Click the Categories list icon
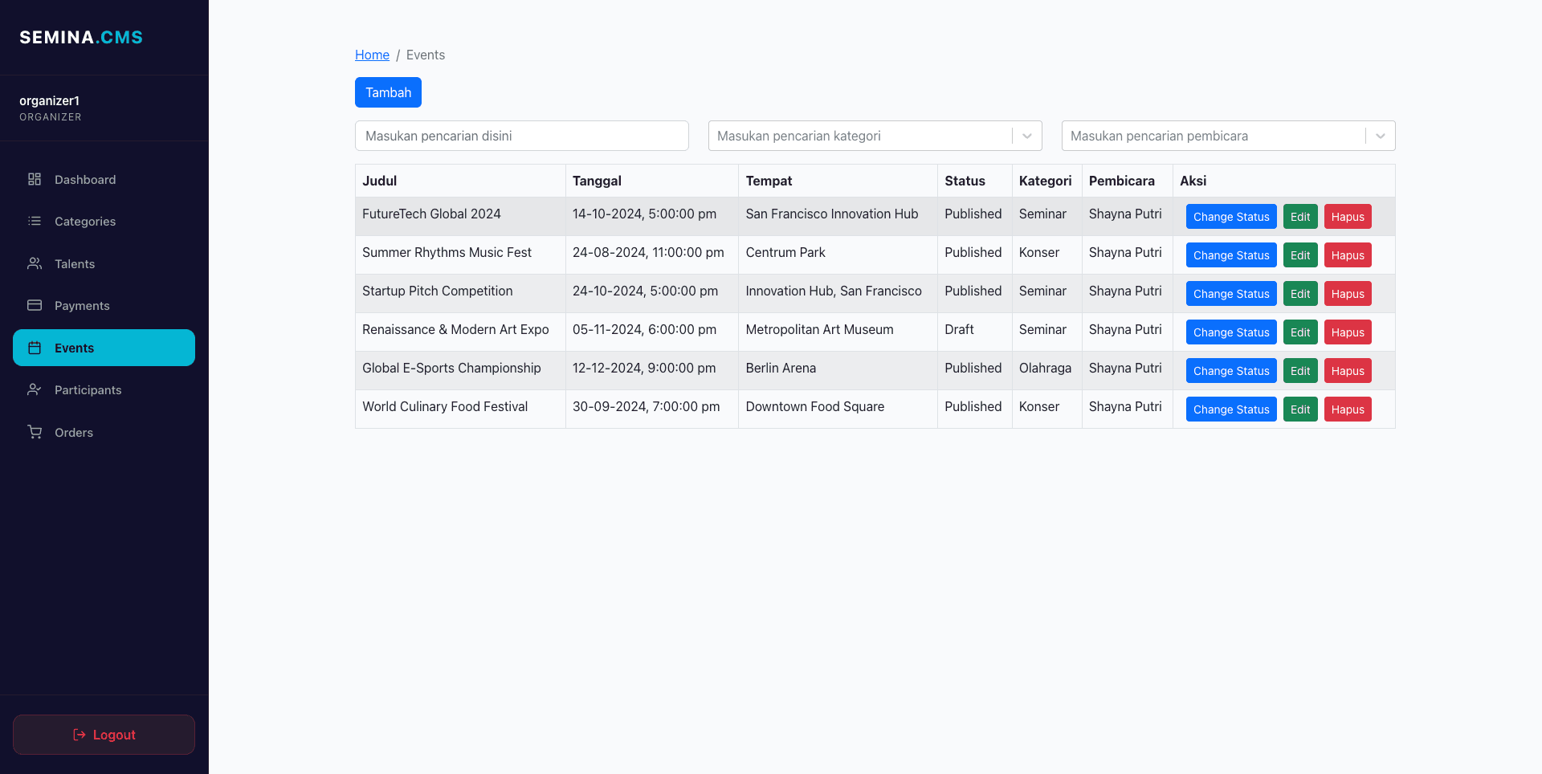Screen dimensions: 1542x774 (x=35, y=221)
